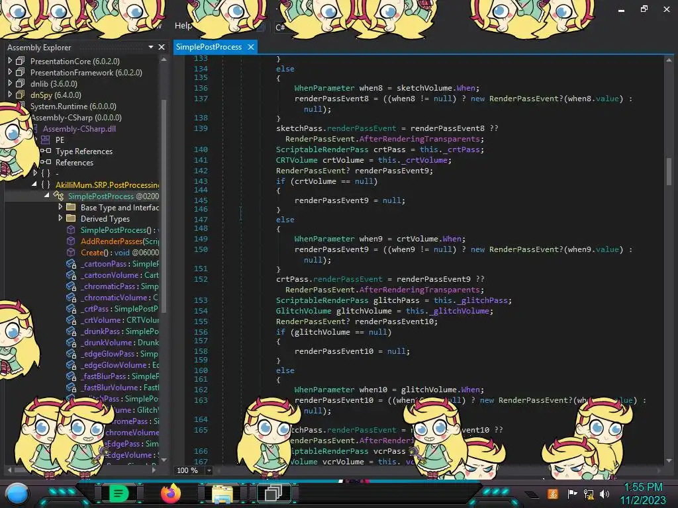Click the AkilliMum.SRP.PostProcessing namespace braces icon
Viewport: 678px width, 508px height.
(46, 185)
